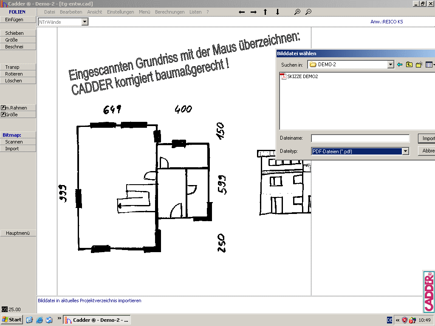Launch Internet Explorer from quick launch
Screen dimensions: 435x326
pyautogui.click(x=40, y=320)
